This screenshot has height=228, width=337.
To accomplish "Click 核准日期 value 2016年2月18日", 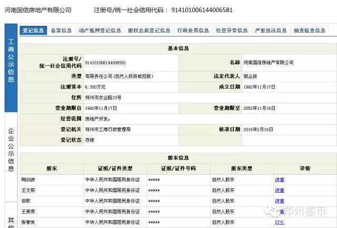I will [x=259, y=129].
